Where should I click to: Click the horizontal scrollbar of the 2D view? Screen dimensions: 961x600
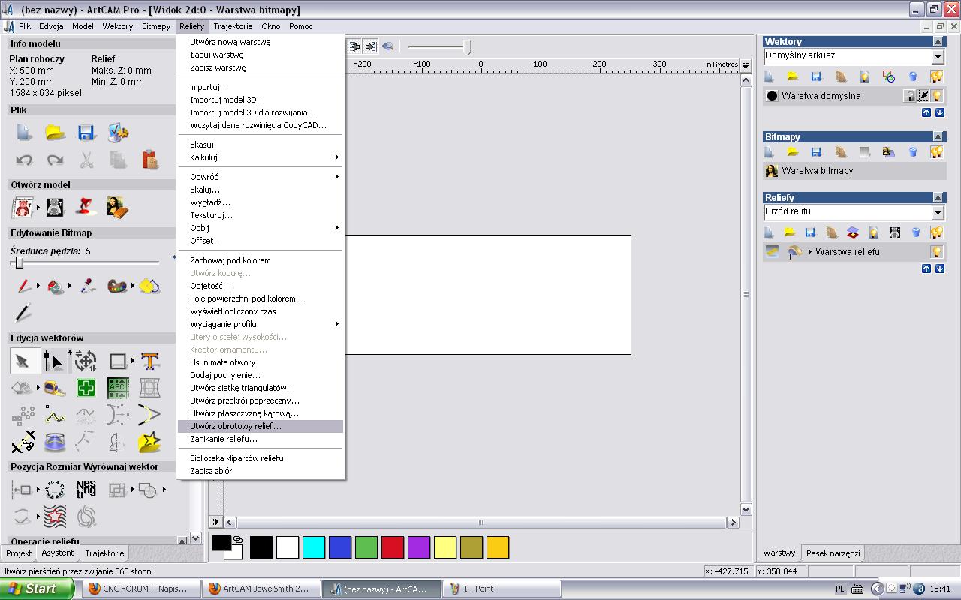(x=481, y=522)
